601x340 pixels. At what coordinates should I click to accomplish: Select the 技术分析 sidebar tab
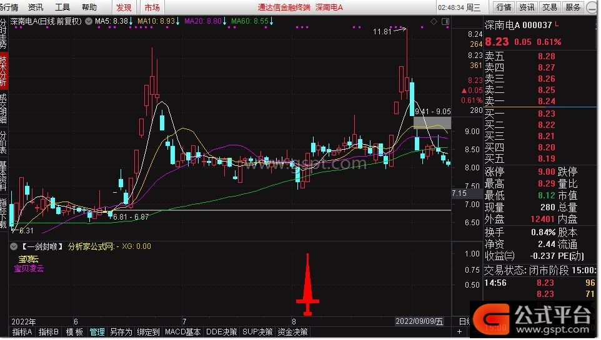4,71
